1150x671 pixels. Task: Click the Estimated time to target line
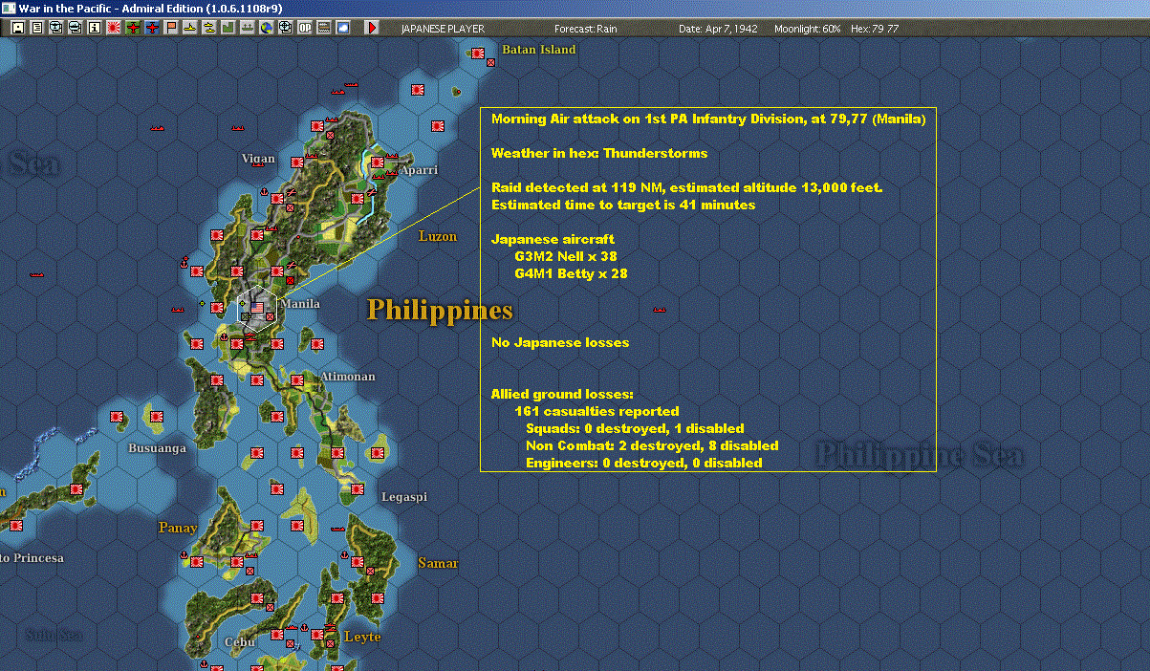tap(623, 205)
